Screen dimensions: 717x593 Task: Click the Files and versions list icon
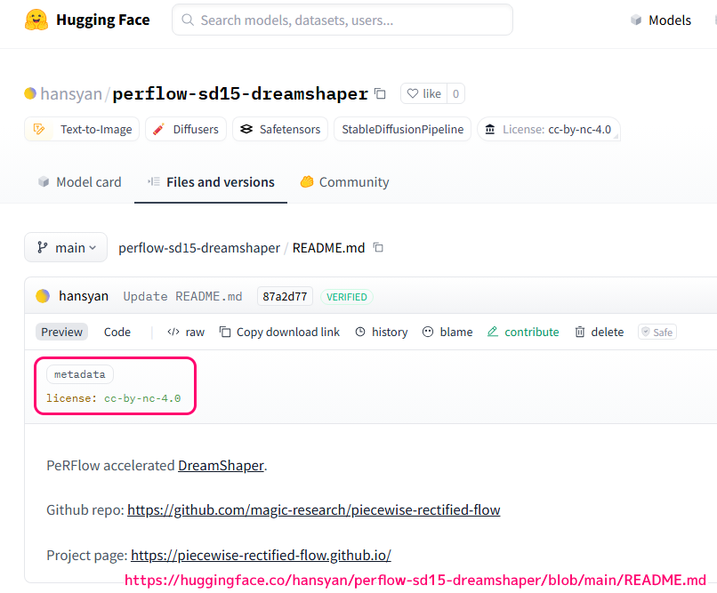coord(154,181)
